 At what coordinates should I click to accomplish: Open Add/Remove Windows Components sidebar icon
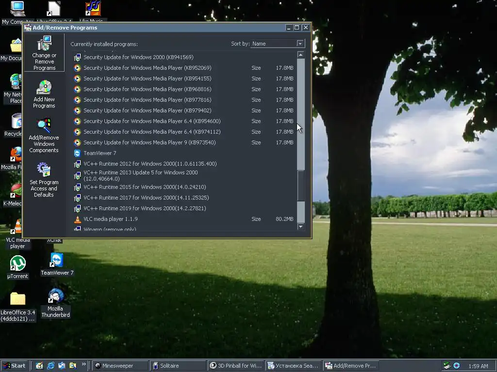click(44, 136)
